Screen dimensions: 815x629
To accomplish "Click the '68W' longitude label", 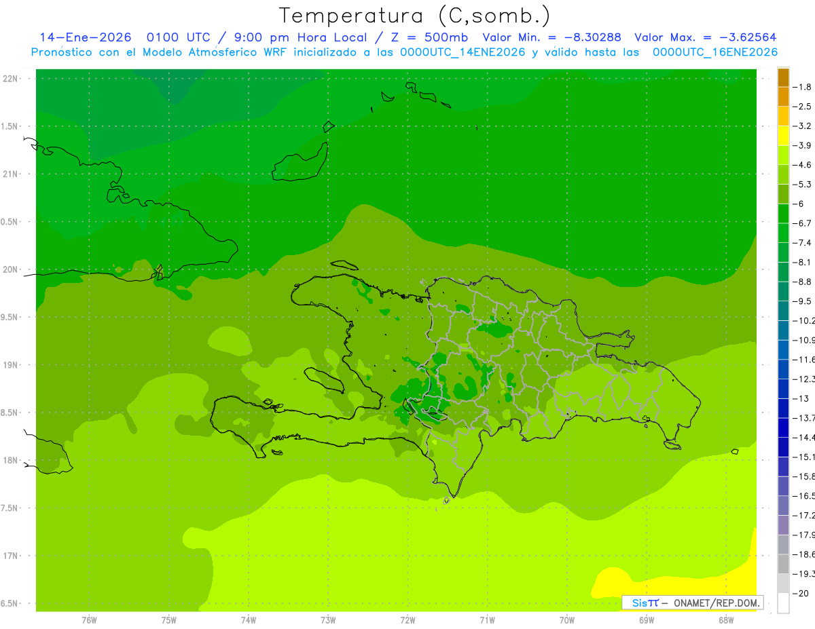I will [726, 620].
